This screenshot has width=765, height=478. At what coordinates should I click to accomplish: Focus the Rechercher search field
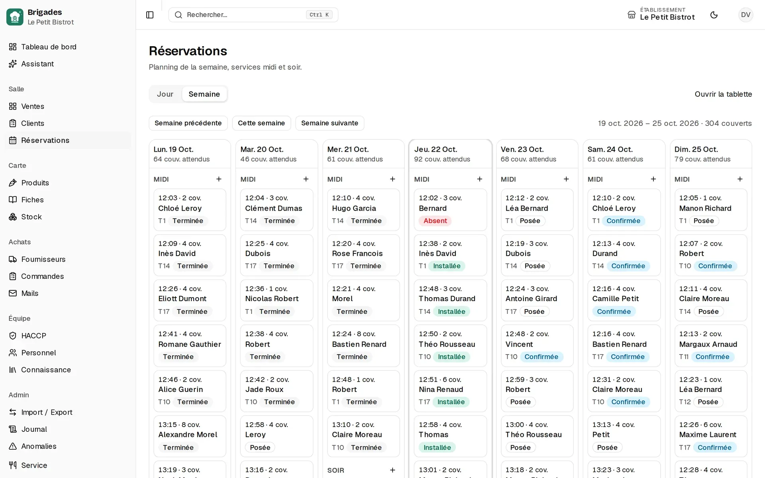[x=253, y=15]
